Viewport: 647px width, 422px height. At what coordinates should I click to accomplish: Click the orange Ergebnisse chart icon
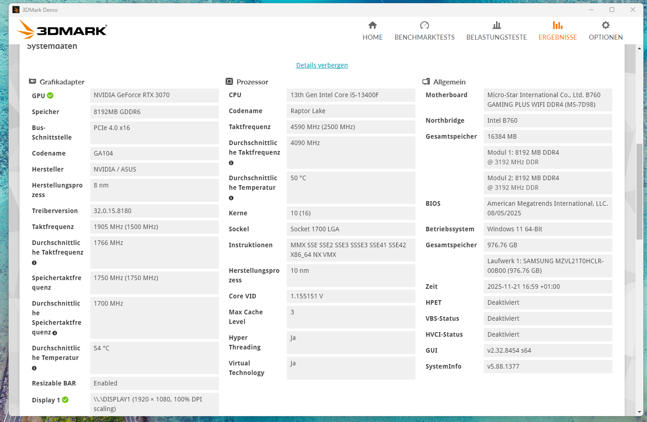pos(558,25)
